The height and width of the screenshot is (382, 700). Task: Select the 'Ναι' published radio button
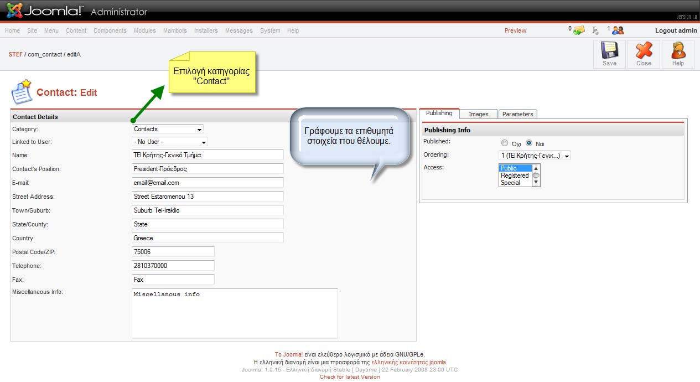click(x=529, y=143)
